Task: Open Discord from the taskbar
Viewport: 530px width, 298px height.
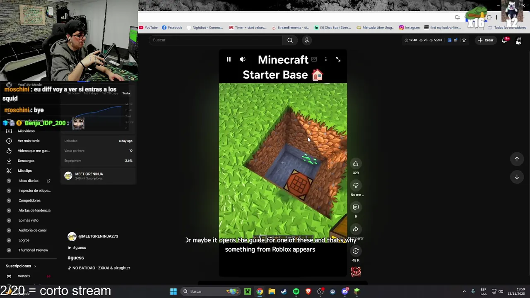Action: click(345, 291)
